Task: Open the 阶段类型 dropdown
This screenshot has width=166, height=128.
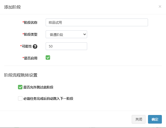Action: coord(66,34)
